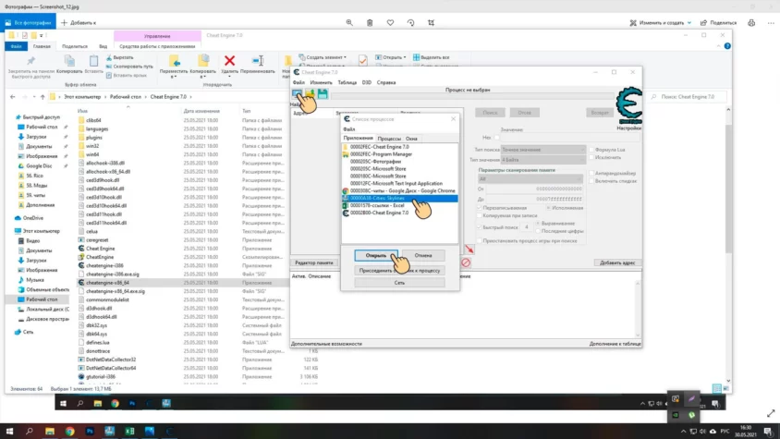Open the Cheat Engine Справка menu
The width and height of the screenshot is (780, 439).
point(386,82)
